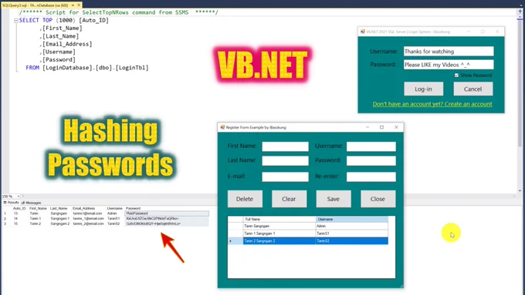The height and width of the screenshot is (295, 525).
Task: Switch to the Messages tab
Action: [31, 203]
